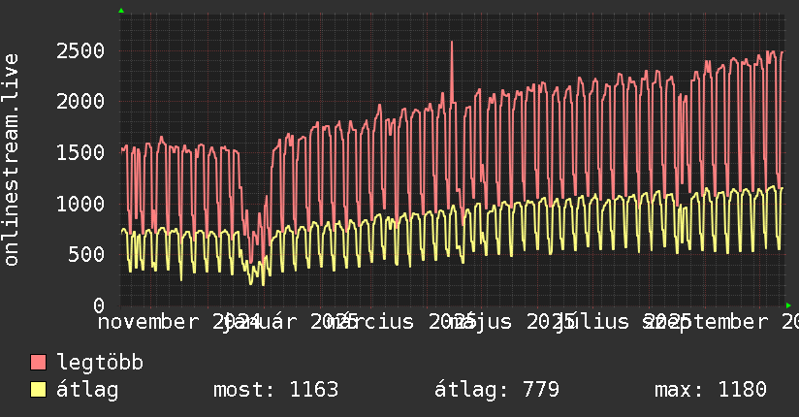
Task: Click the green arrow atop the y-axis
Action: [x=121, y=10]
